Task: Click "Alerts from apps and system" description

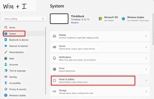Action: [77, 60]
